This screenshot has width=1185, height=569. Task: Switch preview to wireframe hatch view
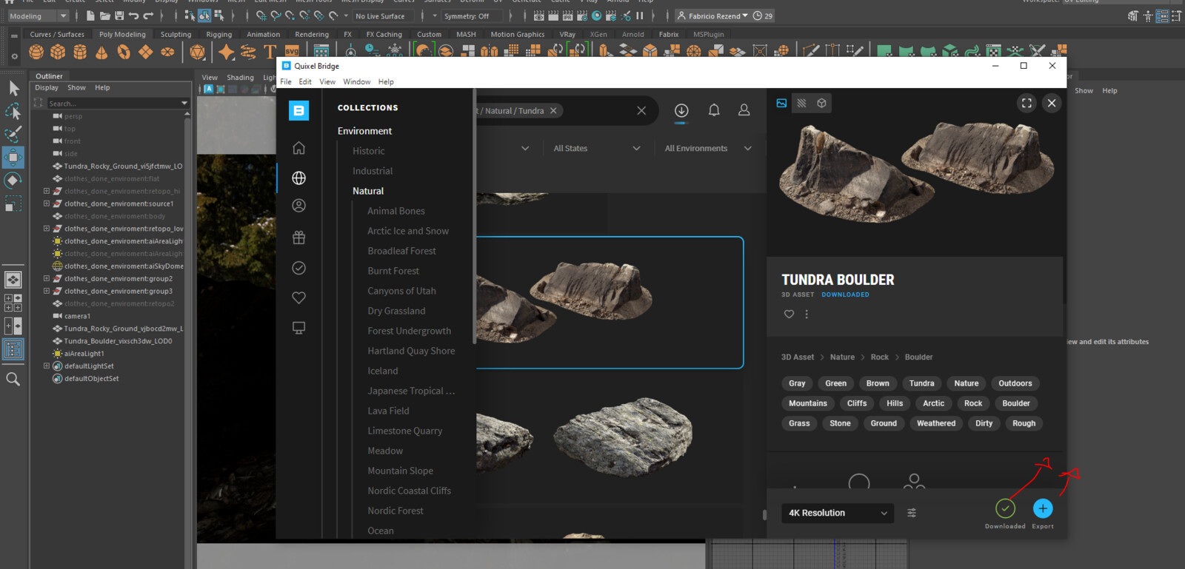point(801,104)
